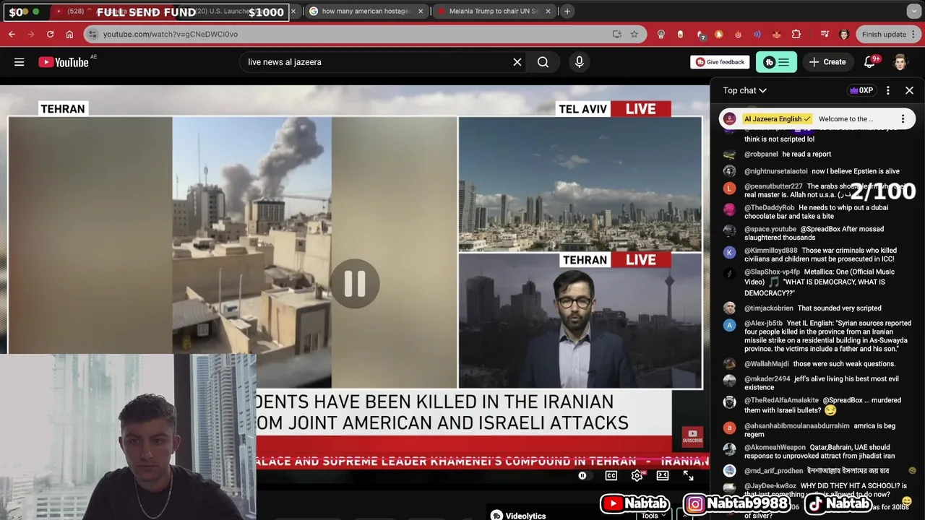Click the pinned Al Jazeera English message
This screenshot has width=925, height=520.
[817, 118]
